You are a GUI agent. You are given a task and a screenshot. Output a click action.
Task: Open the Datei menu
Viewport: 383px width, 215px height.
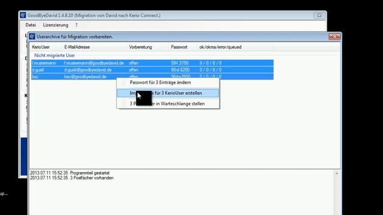coord(31,25)
